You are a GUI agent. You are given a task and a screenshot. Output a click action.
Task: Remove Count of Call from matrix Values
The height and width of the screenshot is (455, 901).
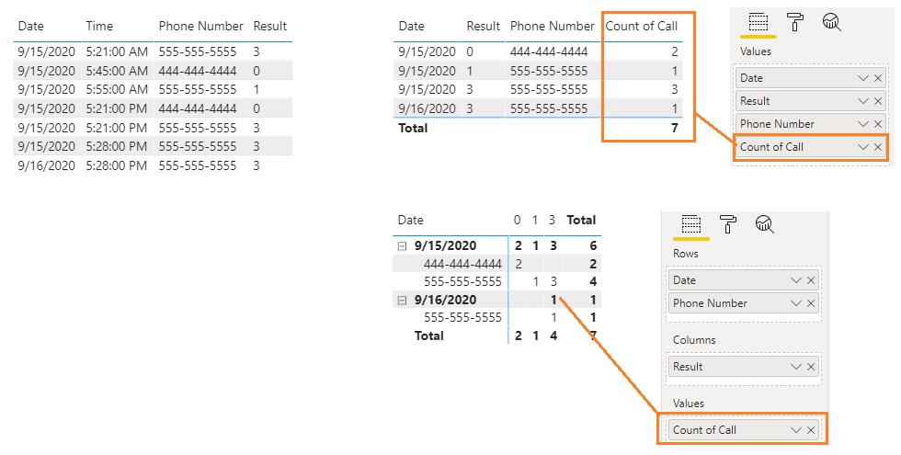[x=811, y=430]
